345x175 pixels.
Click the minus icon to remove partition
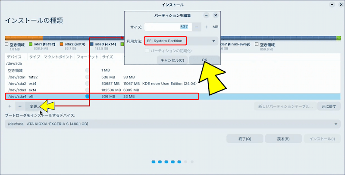tap(20, 106)
